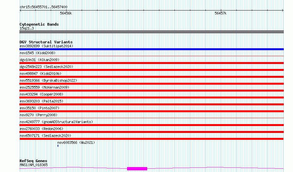293x172 pixels.
Task: Select nsv433294 (Cooper2008) variant label
Action: (41, 94)
